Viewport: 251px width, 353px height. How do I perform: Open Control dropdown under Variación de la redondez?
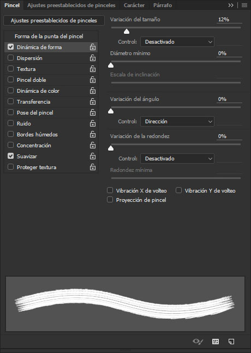point(177,159)
